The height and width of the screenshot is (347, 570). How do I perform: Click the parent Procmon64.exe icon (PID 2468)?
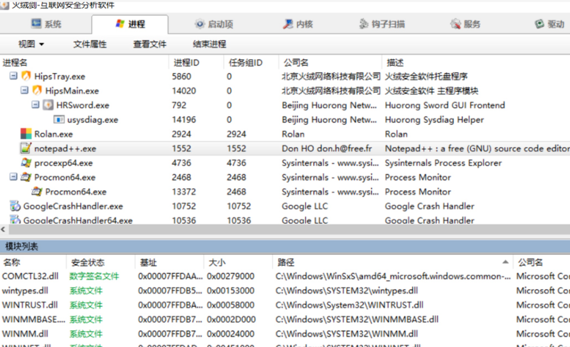pos(26,177)
